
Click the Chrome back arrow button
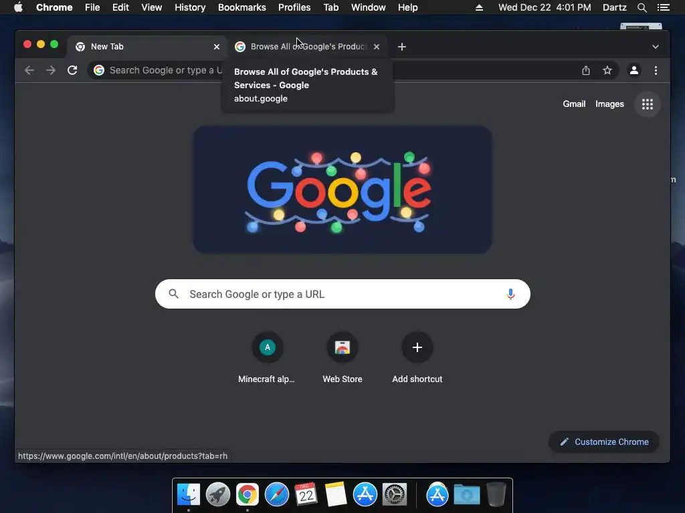click(29, 70)
